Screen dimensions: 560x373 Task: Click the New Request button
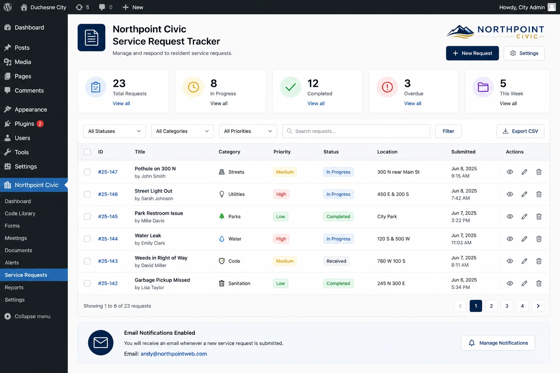[x=472, y=53]
